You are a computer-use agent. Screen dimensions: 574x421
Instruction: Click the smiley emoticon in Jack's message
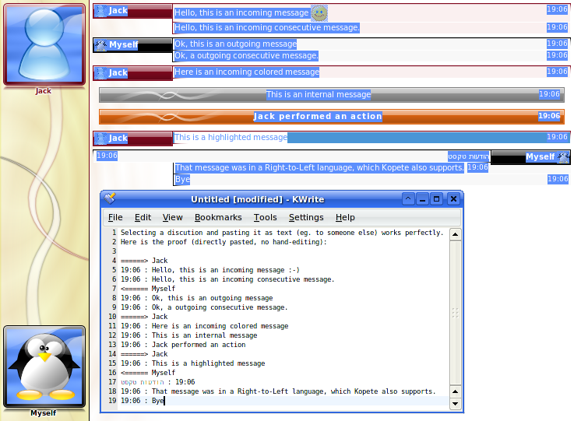pyautogui.click(x=319, y=13)
